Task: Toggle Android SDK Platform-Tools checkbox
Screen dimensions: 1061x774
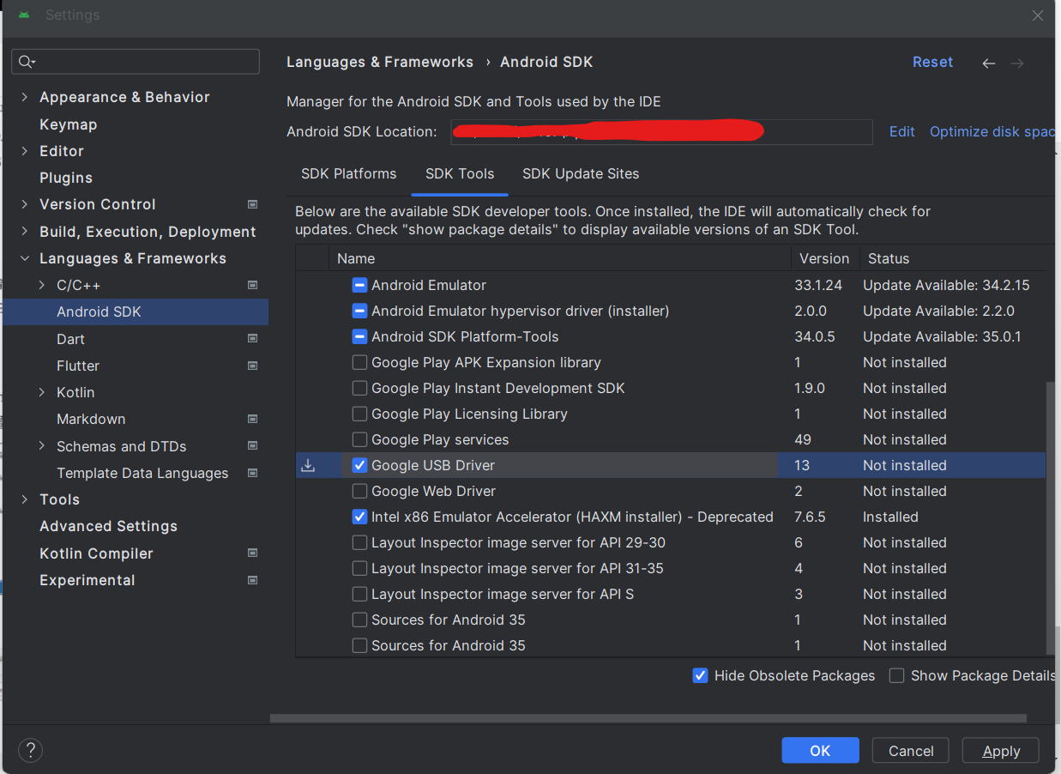Action: point(359,336)
